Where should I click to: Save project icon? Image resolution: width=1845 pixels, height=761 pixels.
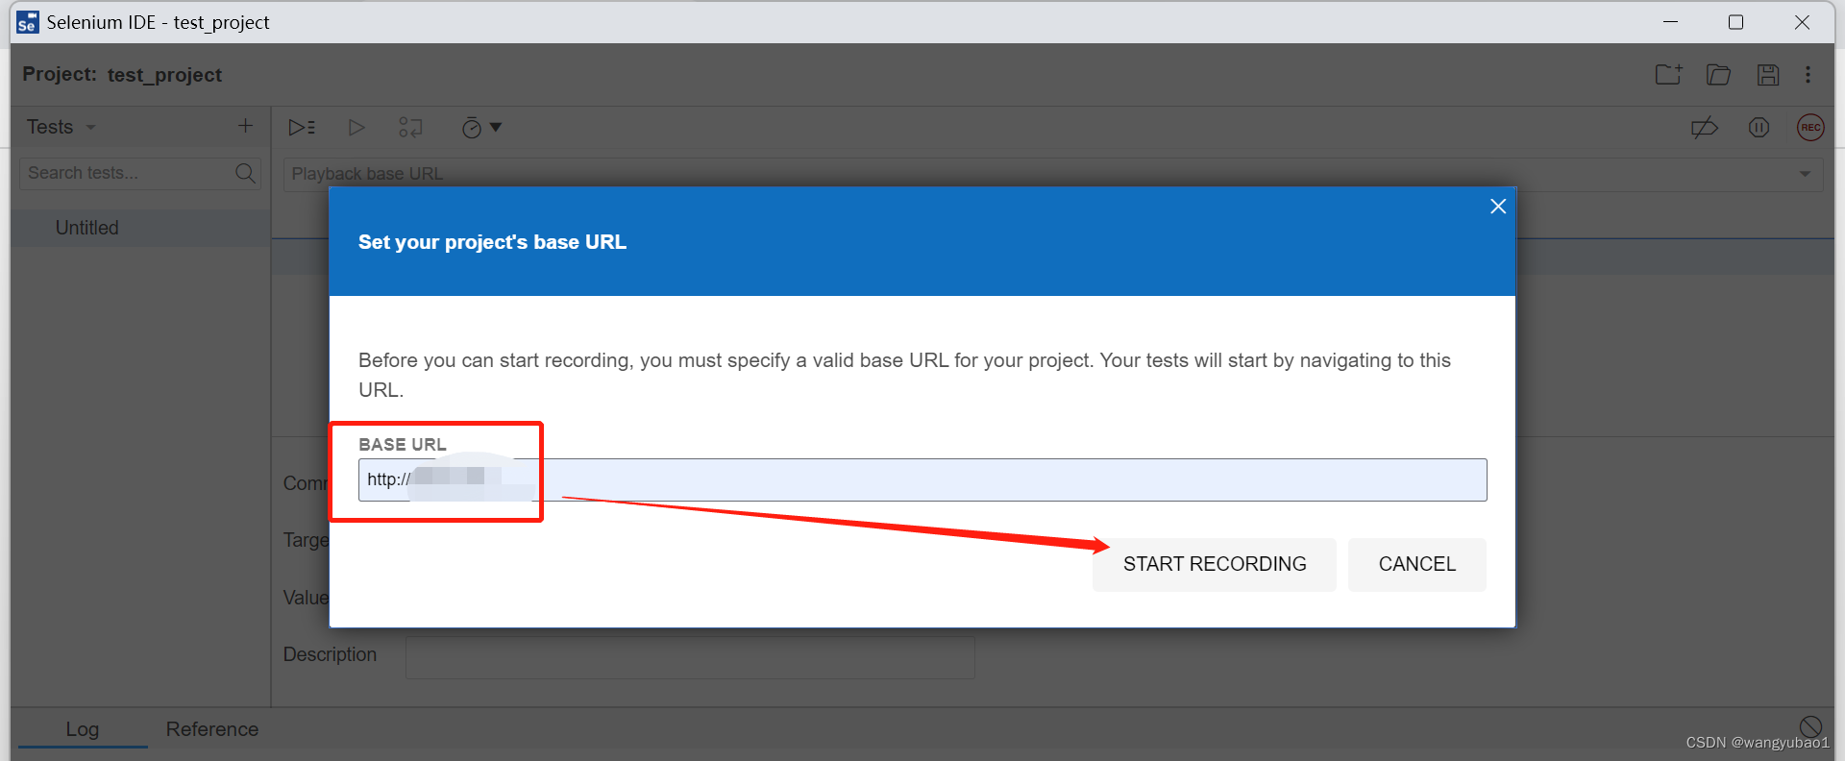click(1768, 74)
